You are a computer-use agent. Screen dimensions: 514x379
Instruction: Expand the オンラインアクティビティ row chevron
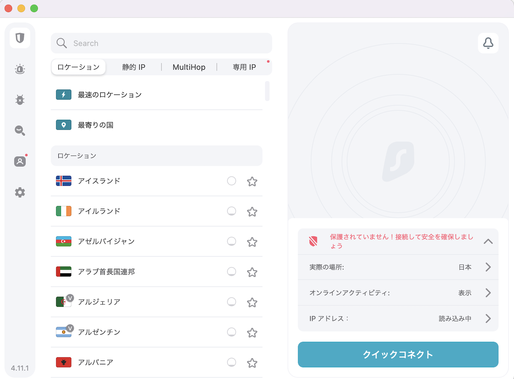[x=488, y=293]
